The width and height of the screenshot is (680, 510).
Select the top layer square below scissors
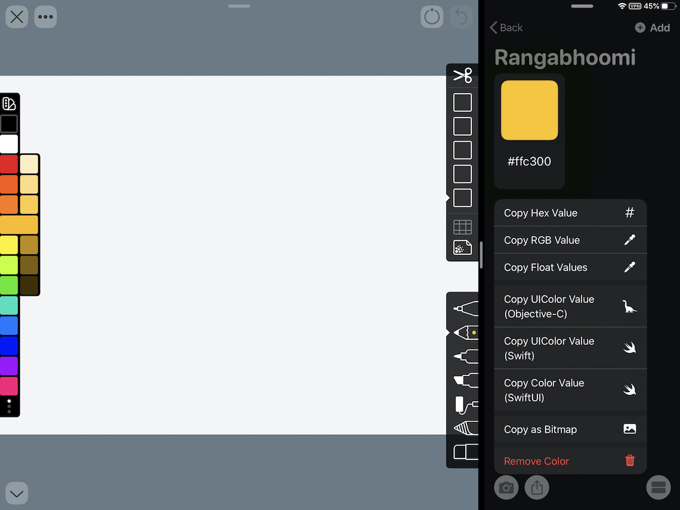462,103
